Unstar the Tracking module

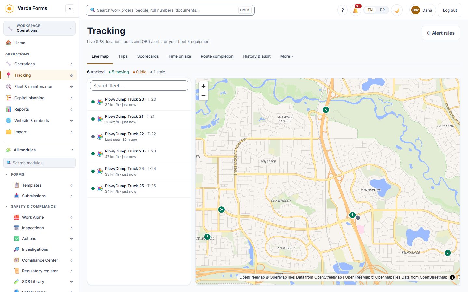coord(71,75)
